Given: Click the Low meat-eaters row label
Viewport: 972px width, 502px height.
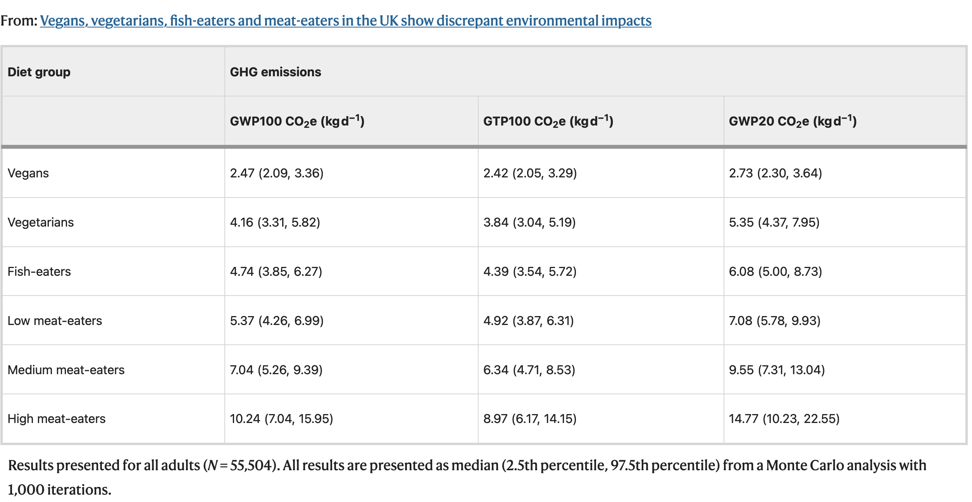Looking at the screenshot, I should pos(55,321).
